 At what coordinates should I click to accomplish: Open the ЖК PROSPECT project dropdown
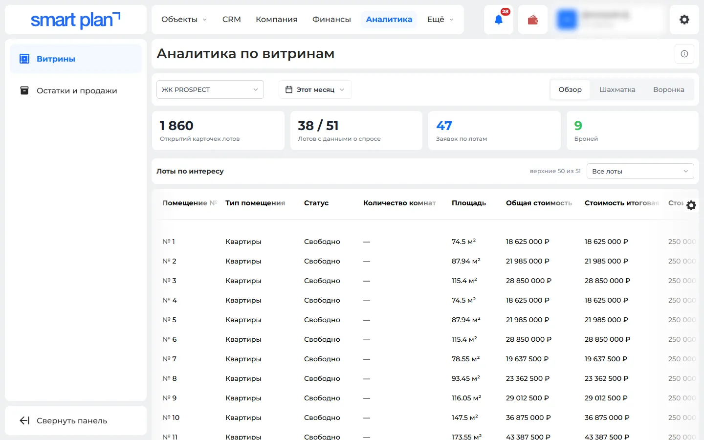tap(210, 89)
